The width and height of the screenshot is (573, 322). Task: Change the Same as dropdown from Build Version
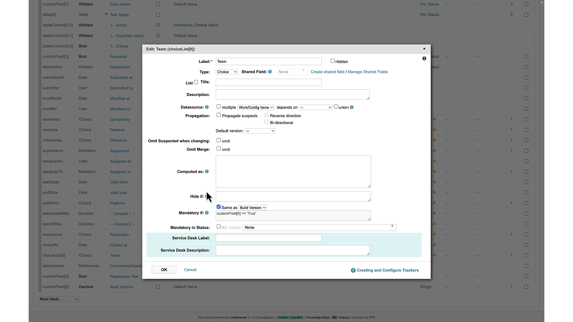252,207
